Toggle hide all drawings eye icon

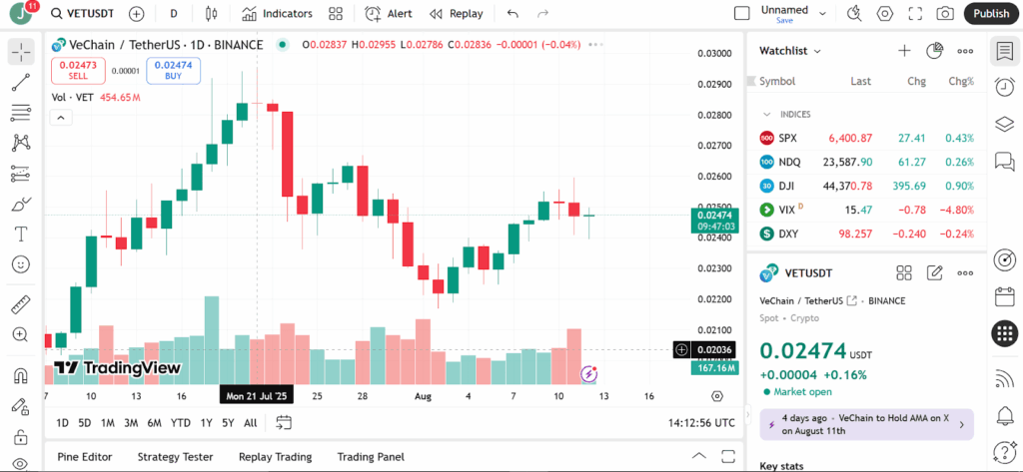click(x=21, y=464)
